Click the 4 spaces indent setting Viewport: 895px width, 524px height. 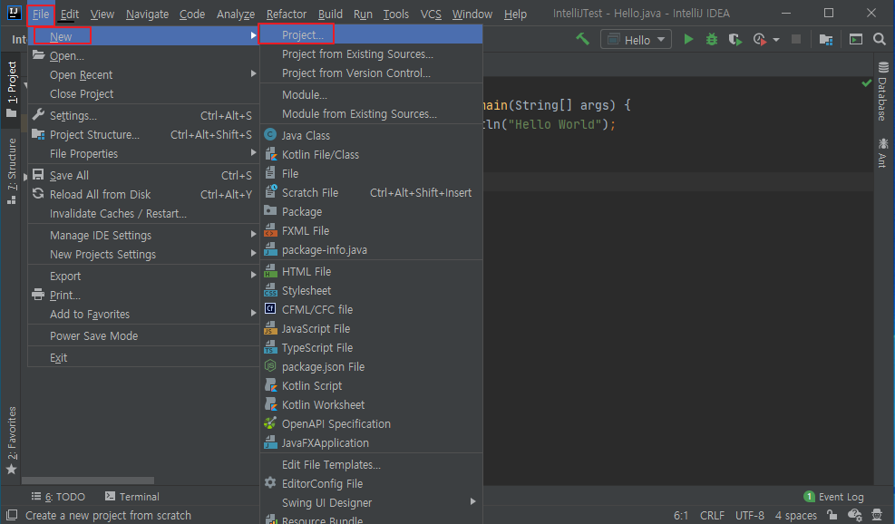pos(795,515)
